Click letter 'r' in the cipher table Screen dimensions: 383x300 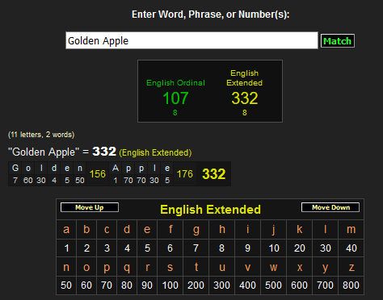tap(147, 267)
